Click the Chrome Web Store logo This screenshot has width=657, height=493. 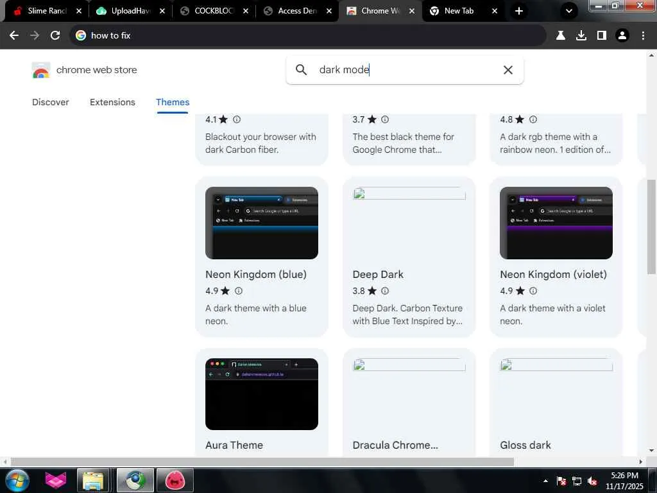click(41, 70)
